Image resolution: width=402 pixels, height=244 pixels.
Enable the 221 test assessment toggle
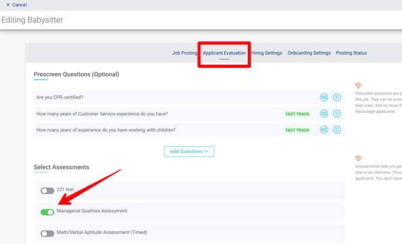point(47,191)
